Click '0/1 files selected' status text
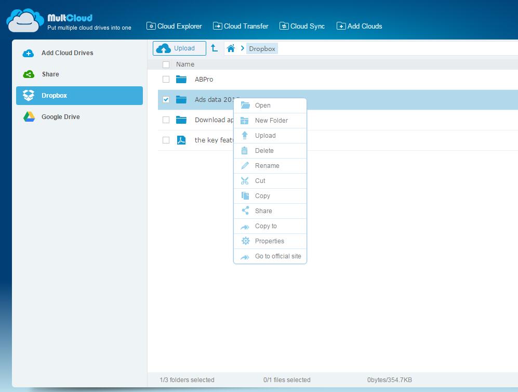 point(287,380)
